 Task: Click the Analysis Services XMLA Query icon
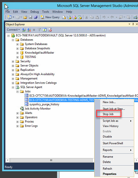click(80, 17)
